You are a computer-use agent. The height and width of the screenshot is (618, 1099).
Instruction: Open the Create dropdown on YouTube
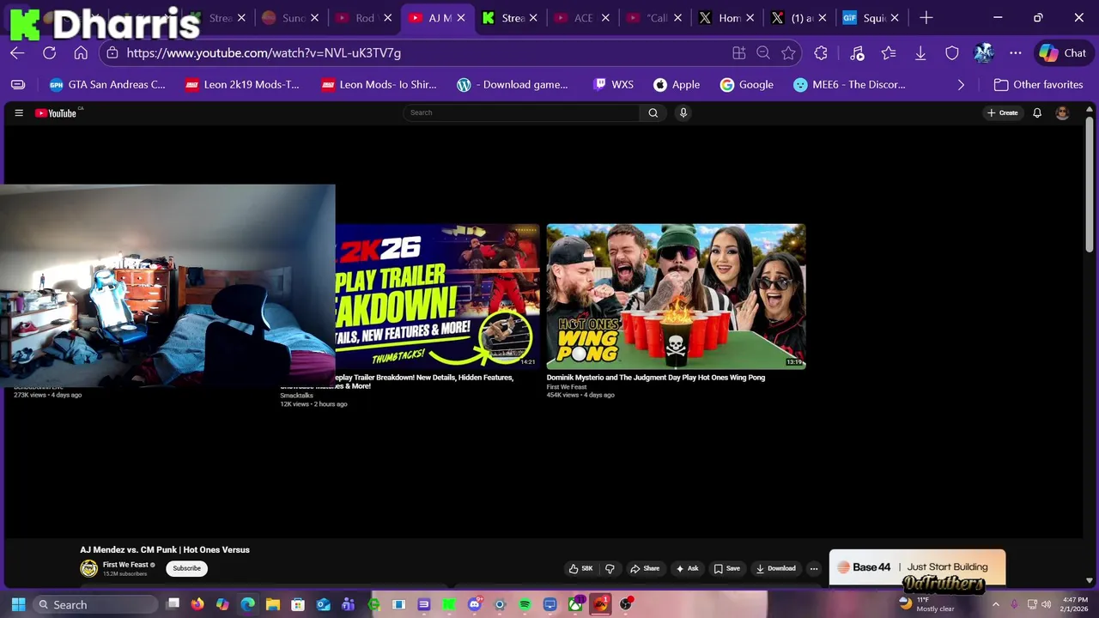pos(1003,113)
